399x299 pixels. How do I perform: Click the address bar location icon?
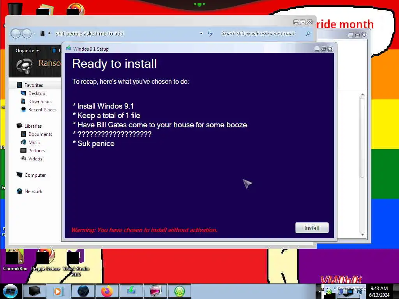click(42, 33)
